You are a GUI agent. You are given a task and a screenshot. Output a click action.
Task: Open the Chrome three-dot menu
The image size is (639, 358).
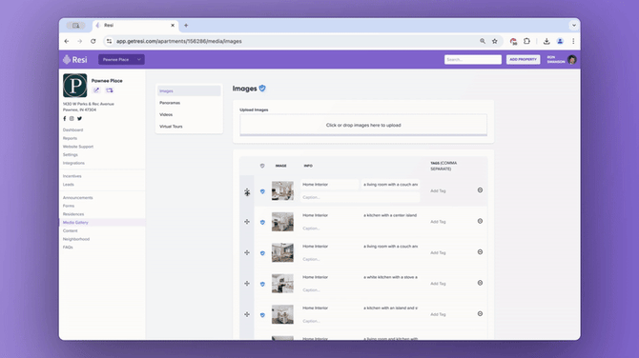[x=573, y=41]
